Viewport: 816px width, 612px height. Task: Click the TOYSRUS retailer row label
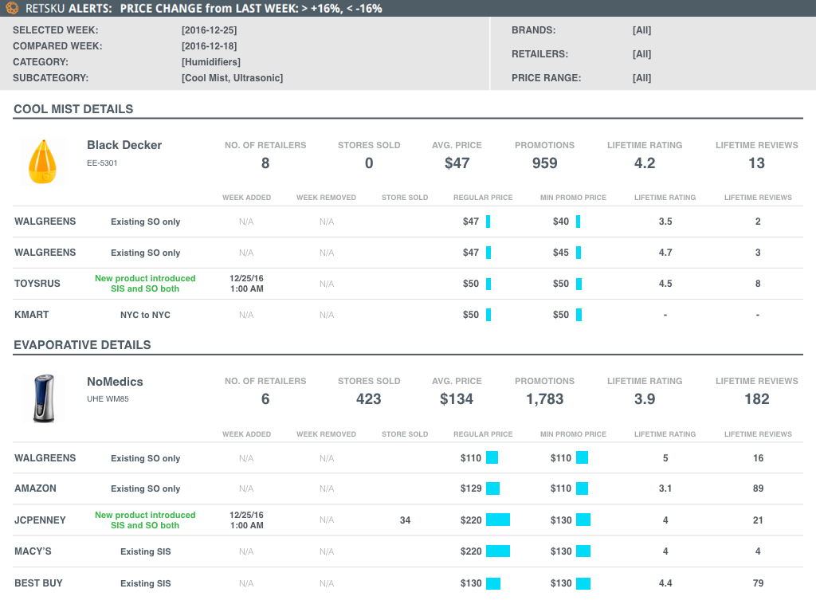point(37,284)
